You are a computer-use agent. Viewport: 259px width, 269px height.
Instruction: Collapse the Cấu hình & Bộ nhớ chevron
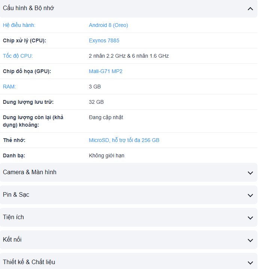pos(250,9)
